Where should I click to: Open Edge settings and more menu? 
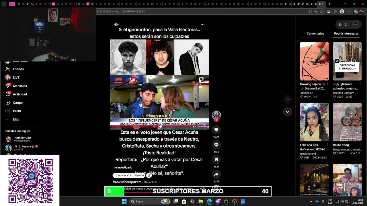coord(349,11)
